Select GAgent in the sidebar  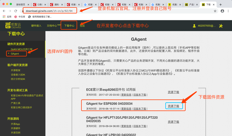click(15, 54)
